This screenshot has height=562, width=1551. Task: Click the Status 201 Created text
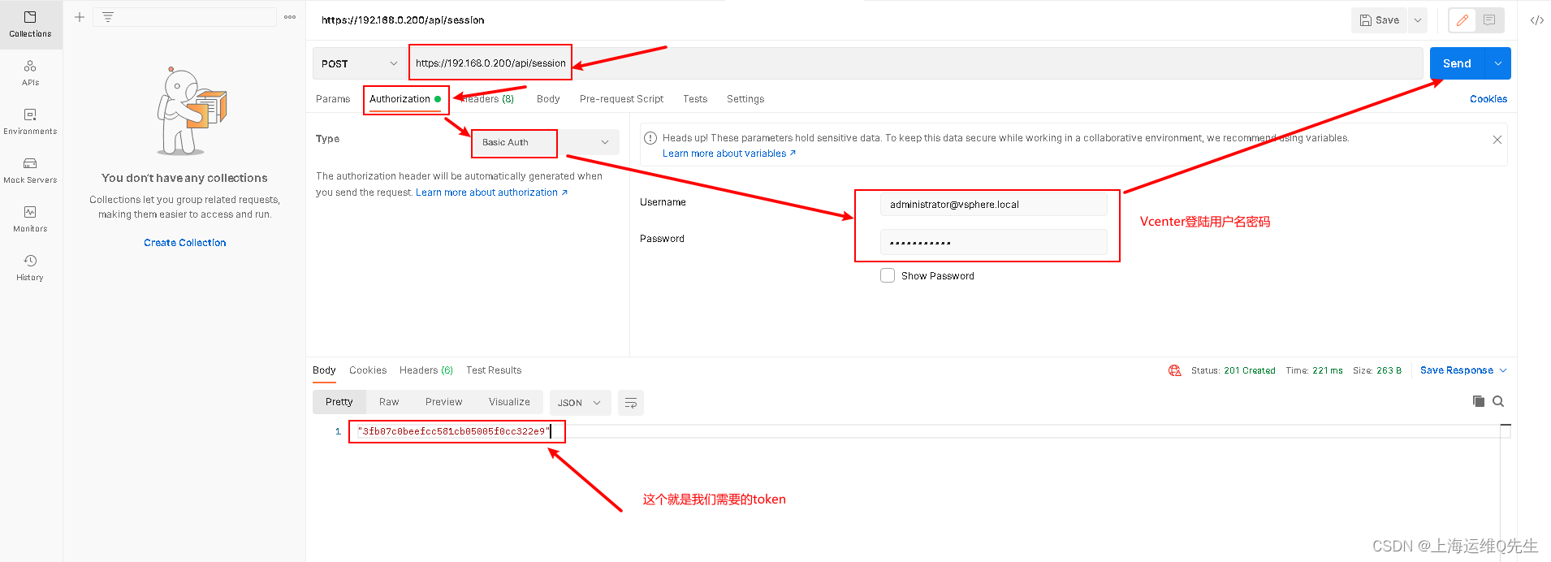coord(1233,370)
